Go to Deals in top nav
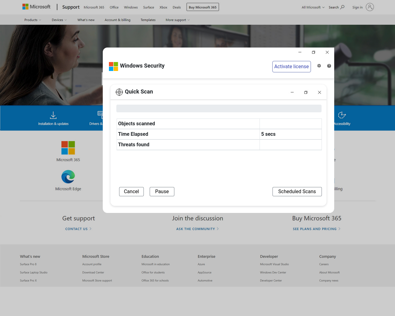The width and height of the screenshot is (395, 316). (177, 7)
